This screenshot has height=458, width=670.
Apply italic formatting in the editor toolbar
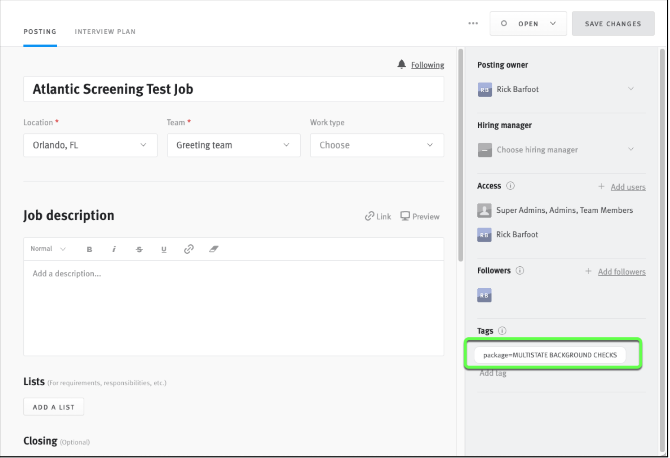[114, 249]
